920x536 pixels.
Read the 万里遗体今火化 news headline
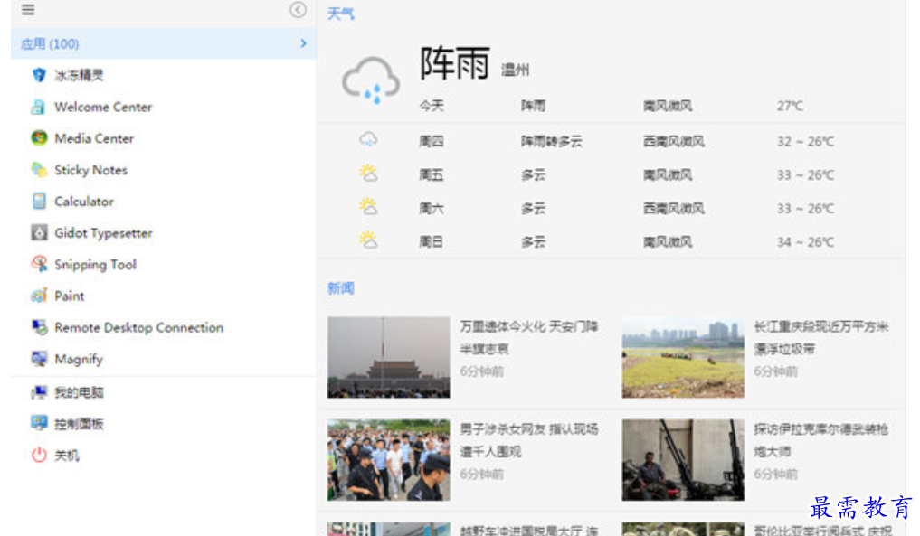(529, 337)
